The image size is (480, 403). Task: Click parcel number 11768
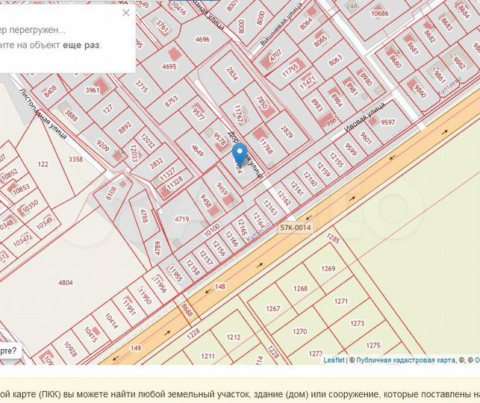click(x=266, y=146)
